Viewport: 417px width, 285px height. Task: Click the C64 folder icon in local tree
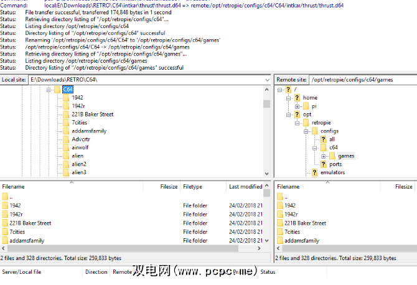(x=57, y=90)
